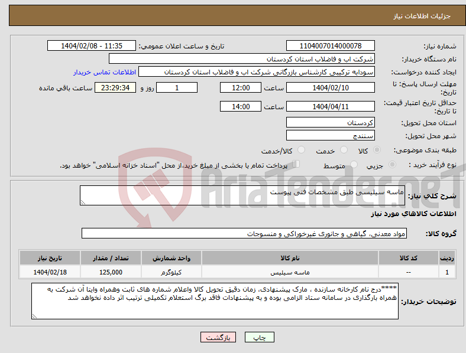Click the remaining days field showing 1
Viewport: 466px width, 353px height.
(x=177, y=87)
